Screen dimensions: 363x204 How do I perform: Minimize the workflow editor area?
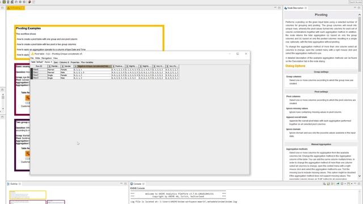pos(275,7)
